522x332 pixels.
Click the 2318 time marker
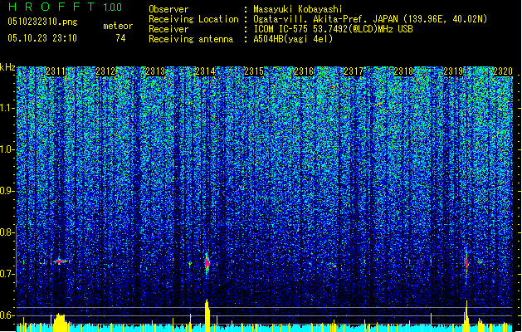click(403, 71)
